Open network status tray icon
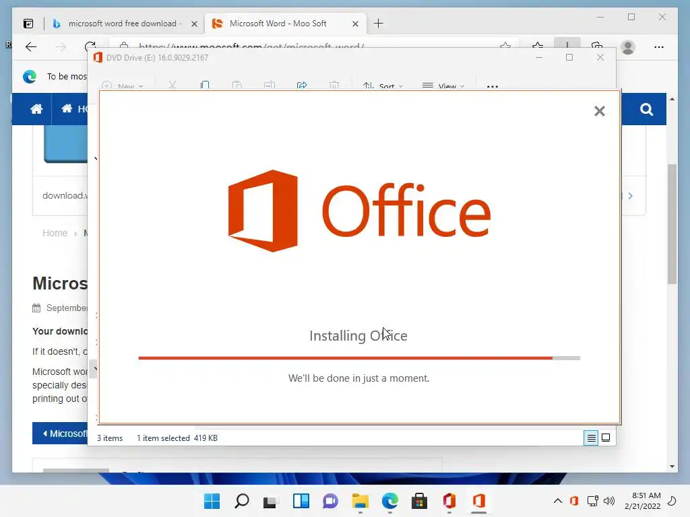 [x=593, y=501]
